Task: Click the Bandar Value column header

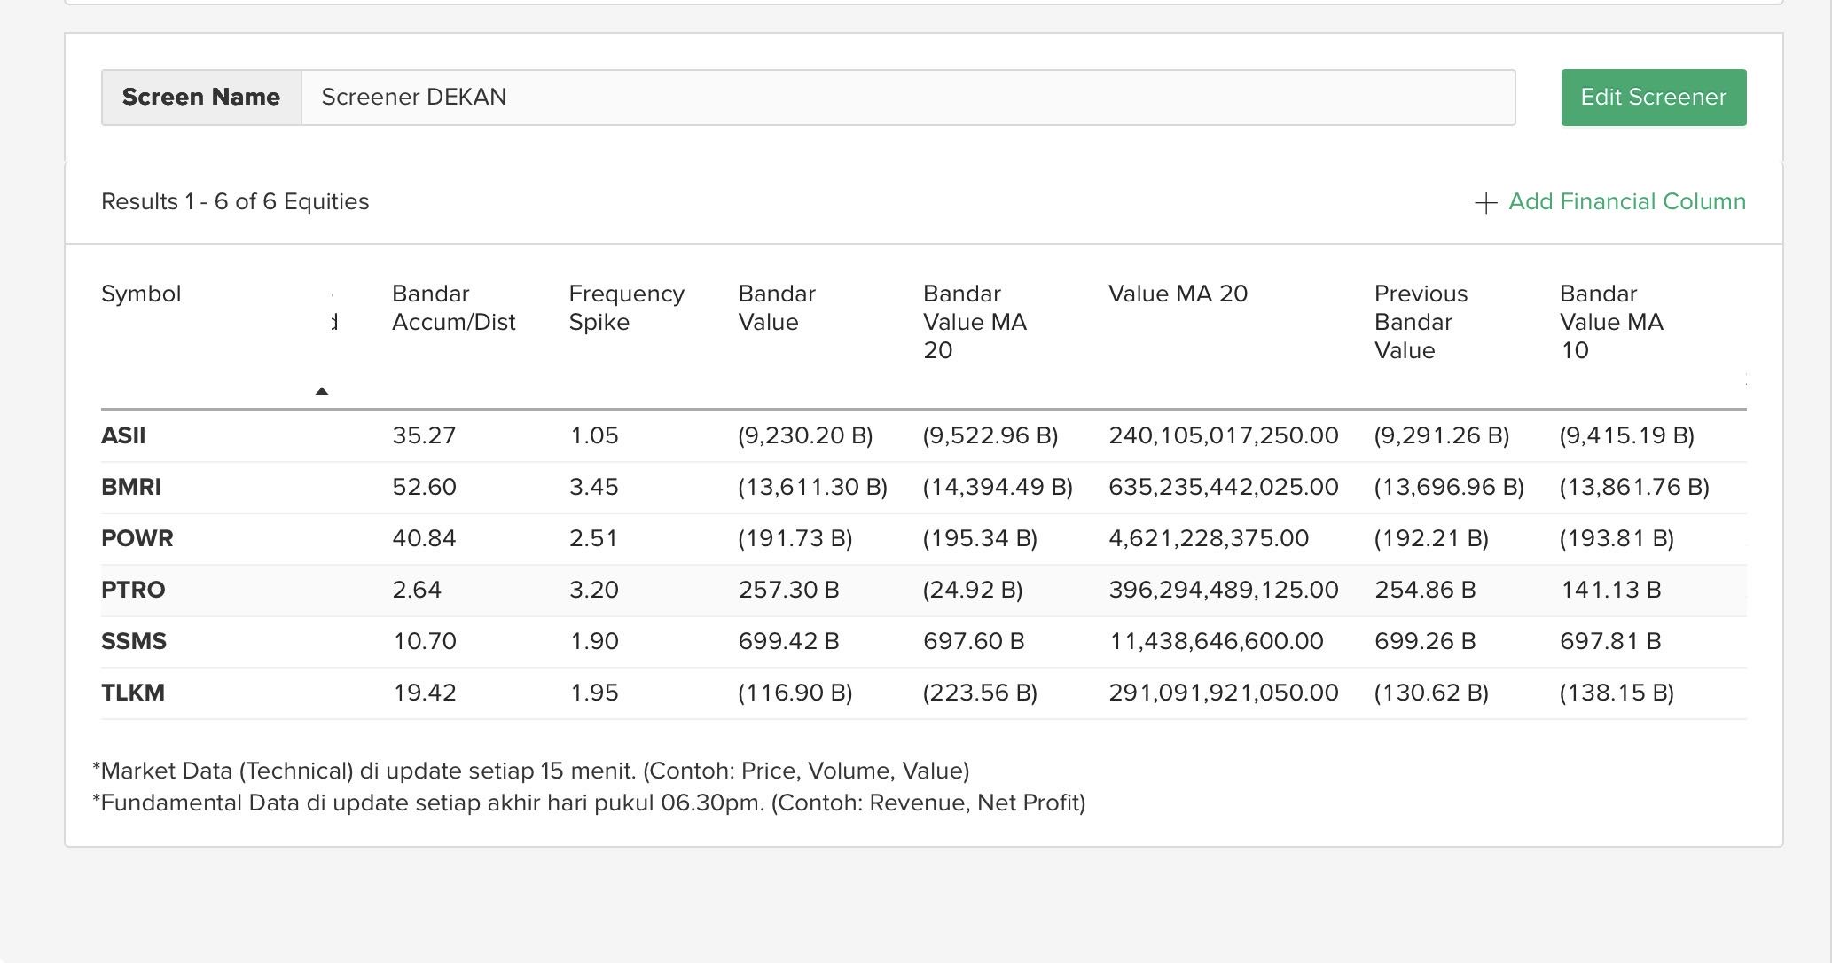Action: click(776, 308)
